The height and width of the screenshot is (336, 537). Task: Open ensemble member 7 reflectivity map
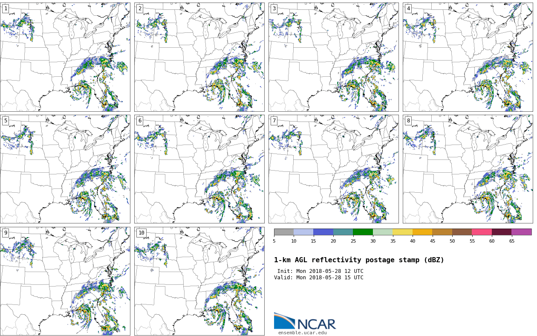pyautogui.click(x=334, y=169)
